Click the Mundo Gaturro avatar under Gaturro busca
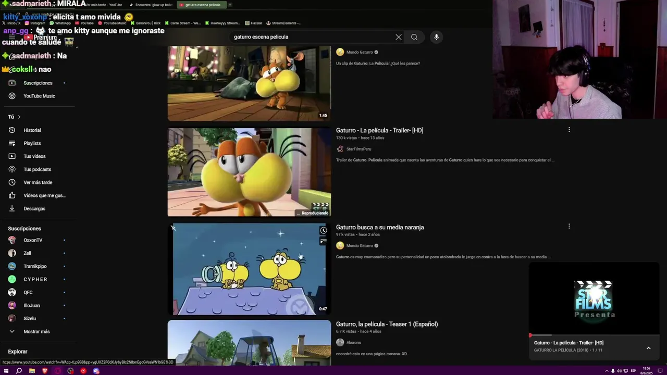The height and width of the screenshot is (375, 667). 340,246
